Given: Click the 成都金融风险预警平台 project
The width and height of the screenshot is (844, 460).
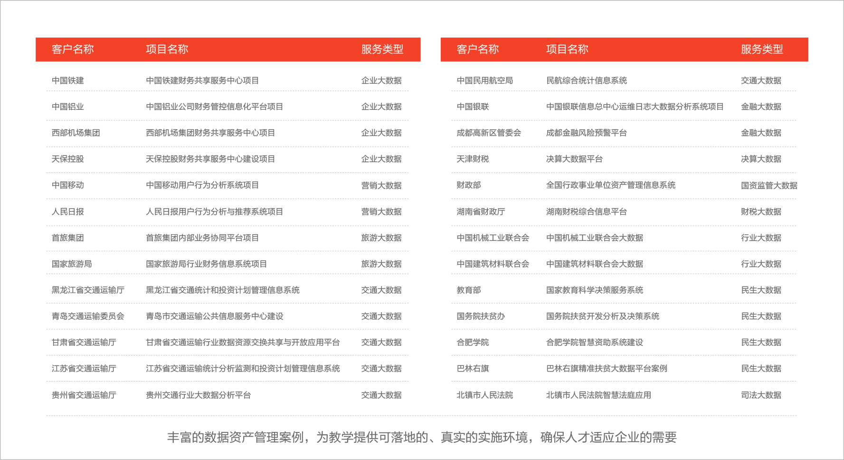Looking at the screenshot, I should pos(586,133).
